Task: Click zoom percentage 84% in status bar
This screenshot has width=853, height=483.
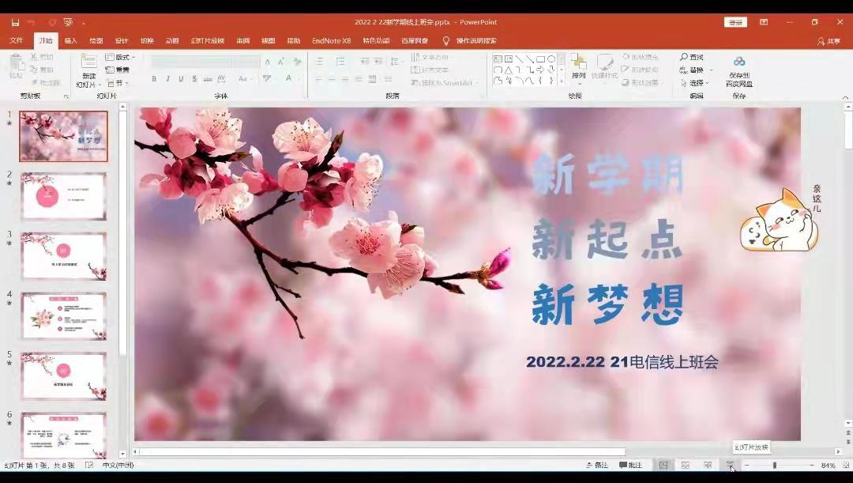Action: [828, 465]
